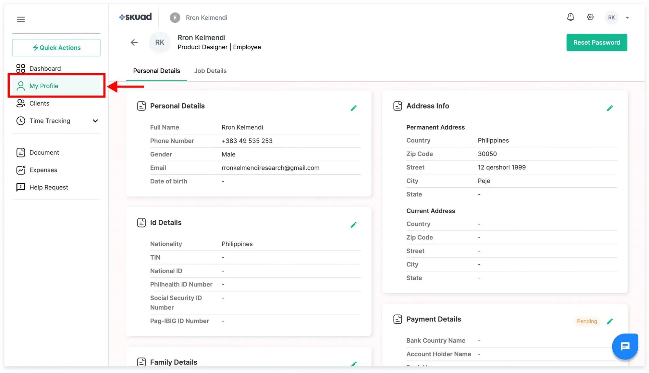Viewport: 649px width, 373px height.
Task: Open the settings gear icon
Action: pos(590,17)
